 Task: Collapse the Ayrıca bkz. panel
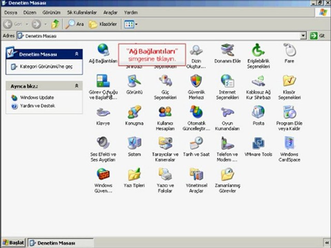click(77, 86)
